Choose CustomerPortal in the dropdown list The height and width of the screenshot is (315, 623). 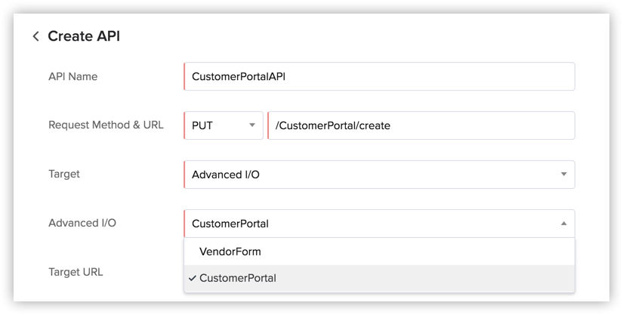click(x=238, y=278)
